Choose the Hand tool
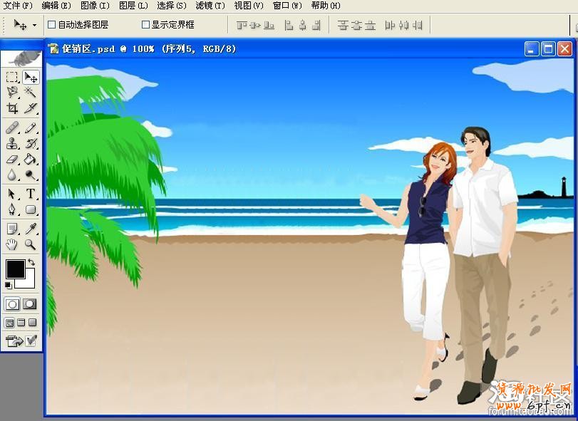 [12, 244]
